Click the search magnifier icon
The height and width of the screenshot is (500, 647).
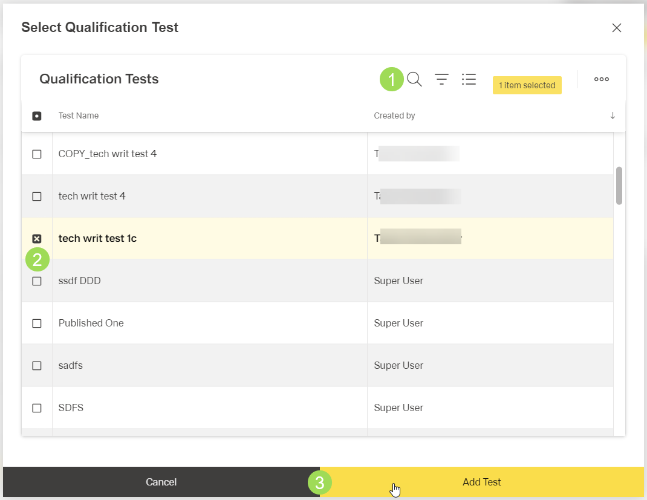click(x=414, y=79)
